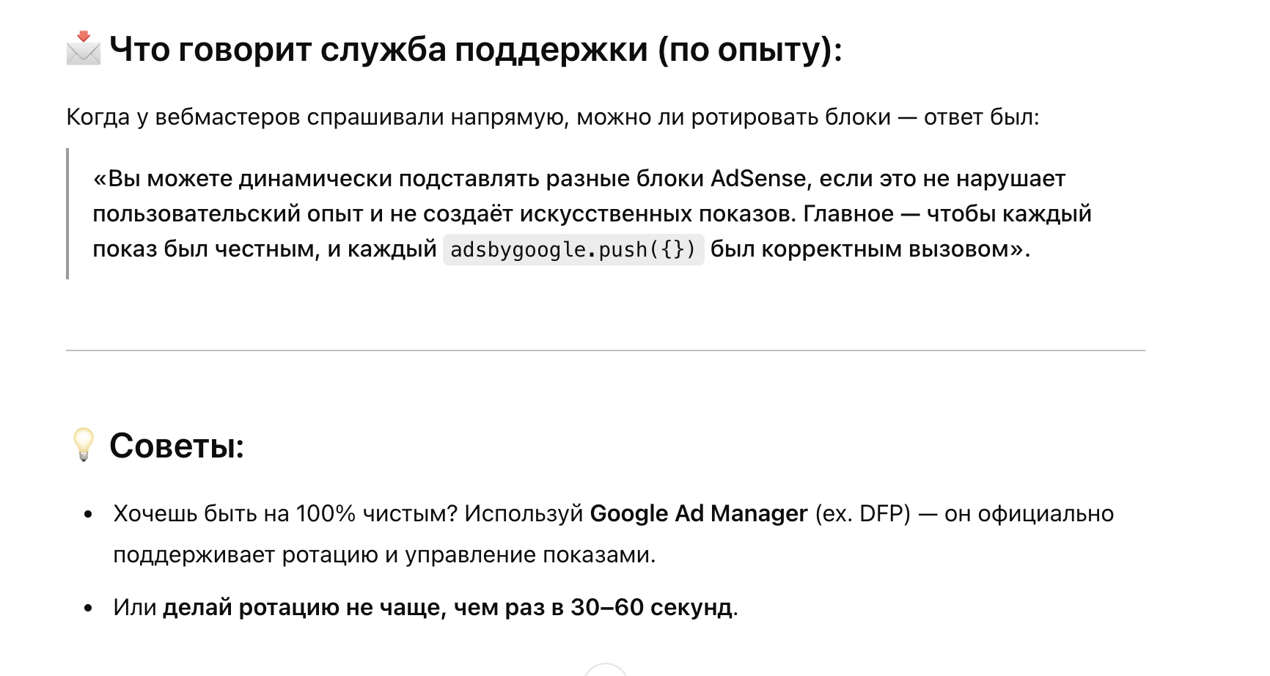Click the second bullet point before Или
Screen dimensions: 1270x676
tap(88, 608)
